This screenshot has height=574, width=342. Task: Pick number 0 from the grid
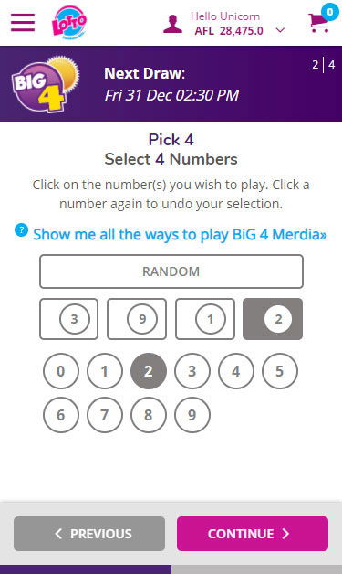(61, 371)
